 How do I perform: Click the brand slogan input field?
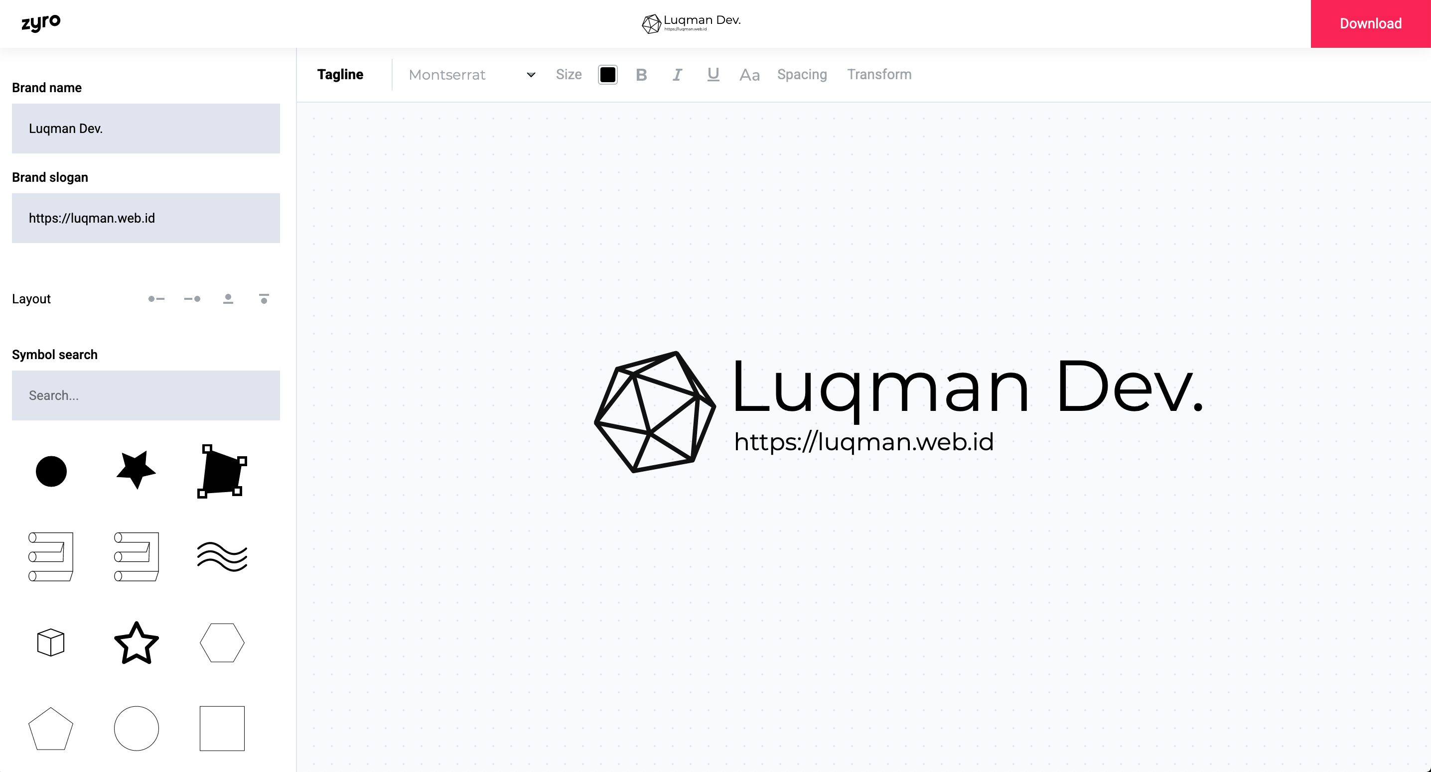click(145, 218)
